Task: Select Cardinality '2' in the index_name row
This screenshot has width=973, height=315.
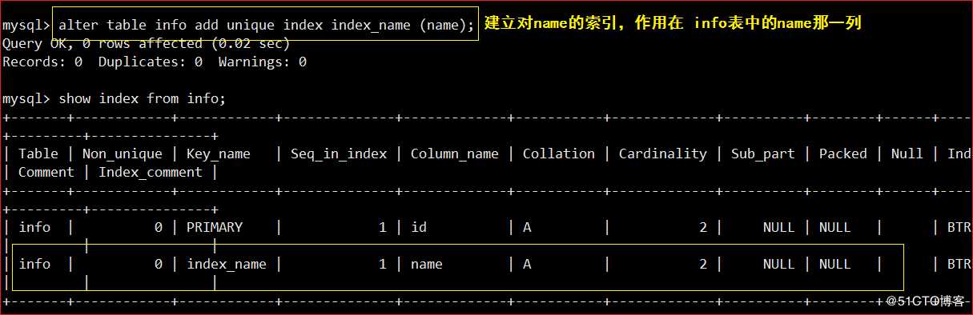Action: click(703, 264)
